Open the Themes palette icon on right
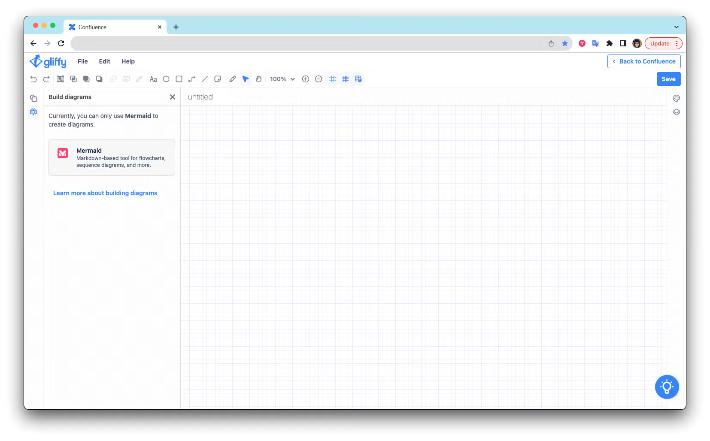This screenshot has height=441, width=710. coord(677,98)
